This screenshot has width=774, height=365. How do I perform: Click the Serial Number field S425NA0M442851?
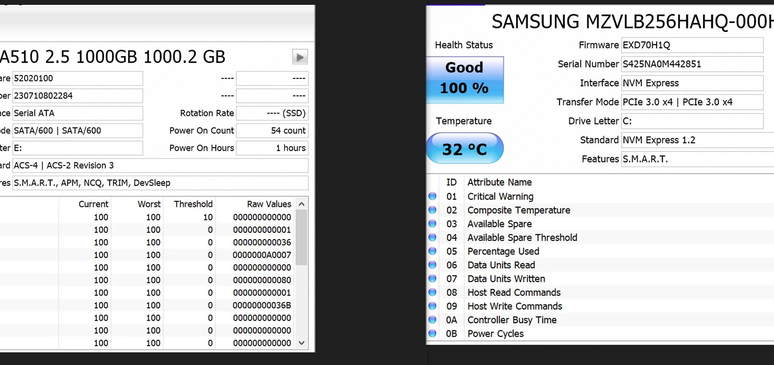[692, 64]
